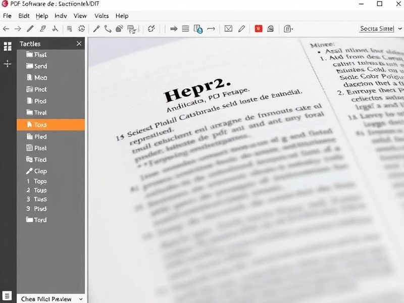Maximize the PDF Software window
This screenshot has height=303, width=404.
click(380, 4)
